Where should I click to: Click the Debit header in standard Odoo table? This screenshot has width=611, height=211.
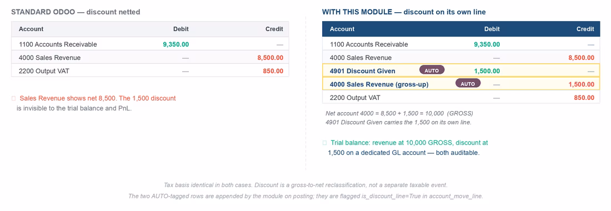point(181,29)
